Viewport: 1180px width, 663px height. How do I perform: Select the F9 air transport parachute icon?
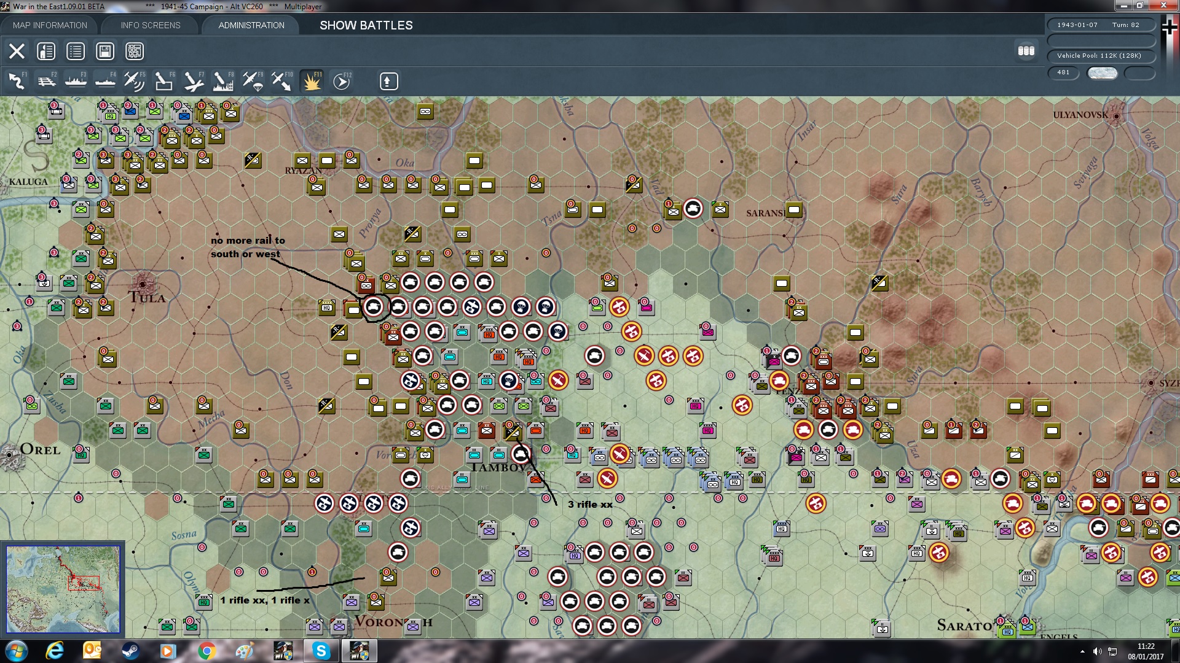tap(253, 81)
